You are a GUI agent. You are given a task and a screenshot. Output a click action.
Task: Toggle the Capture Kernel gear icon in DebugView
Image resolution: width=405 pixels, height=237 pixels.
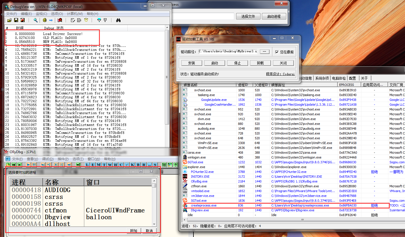pos(45,20)
